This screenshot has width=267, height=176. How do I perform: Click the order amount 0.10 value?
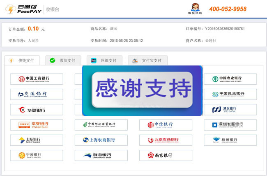[33, 29]
